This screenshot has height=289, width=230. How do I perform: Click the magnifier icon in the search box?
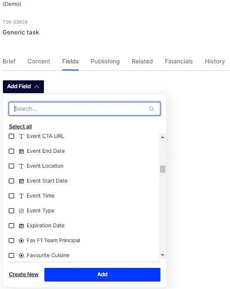(152, 109)
